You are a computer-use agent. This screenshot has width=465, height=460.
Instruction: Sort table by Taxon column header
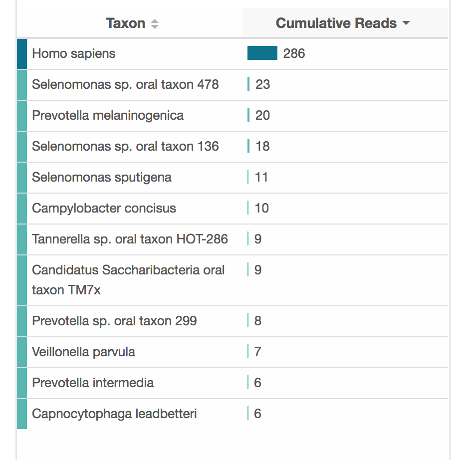tap(155, 24)
